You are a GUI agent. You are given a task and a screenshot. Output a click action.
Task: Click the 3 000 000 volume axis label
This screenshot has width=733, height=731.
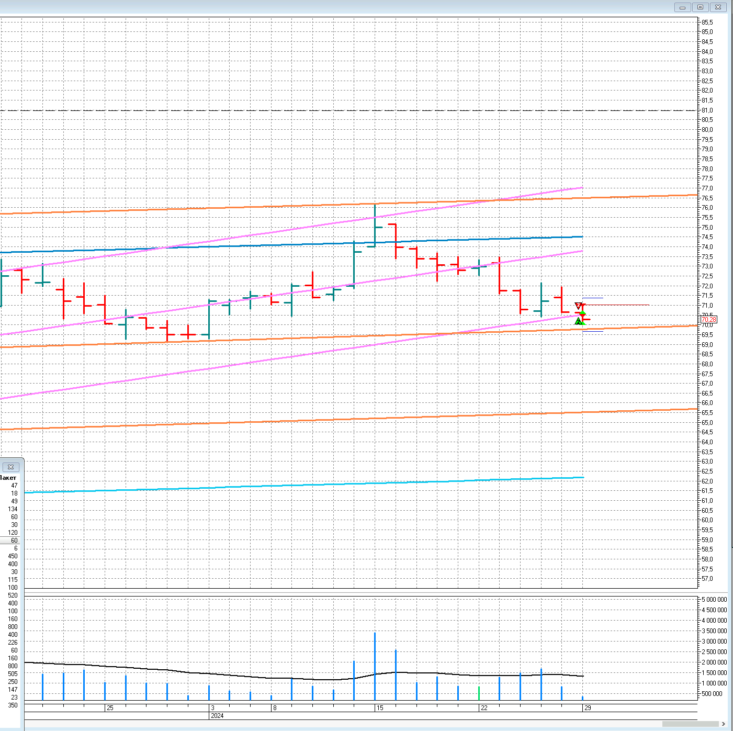(x=715, y=642)
